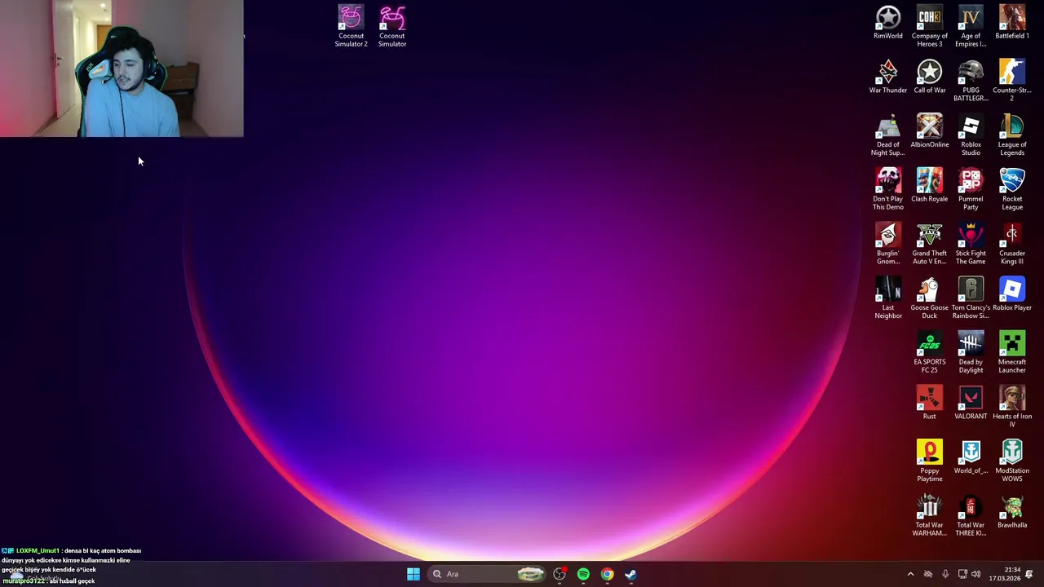The image size is (1044, 587).
Task: Select Crusader Kings III icon
Action: point(1011,244)
